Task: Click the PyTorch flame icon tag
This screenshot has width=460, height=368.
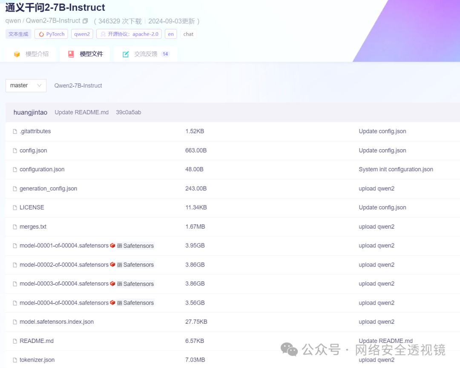Action: pos(41,34)
